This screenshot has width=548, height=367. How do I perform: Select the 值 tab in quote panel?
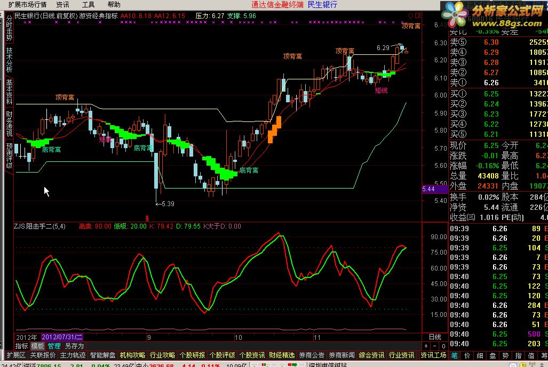531,355
